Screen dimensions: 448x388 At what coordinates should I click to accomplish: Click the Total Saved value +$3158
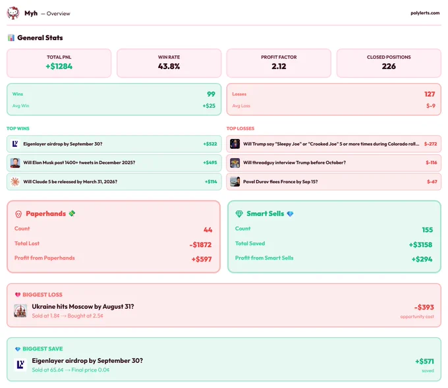tap(420, 244)
